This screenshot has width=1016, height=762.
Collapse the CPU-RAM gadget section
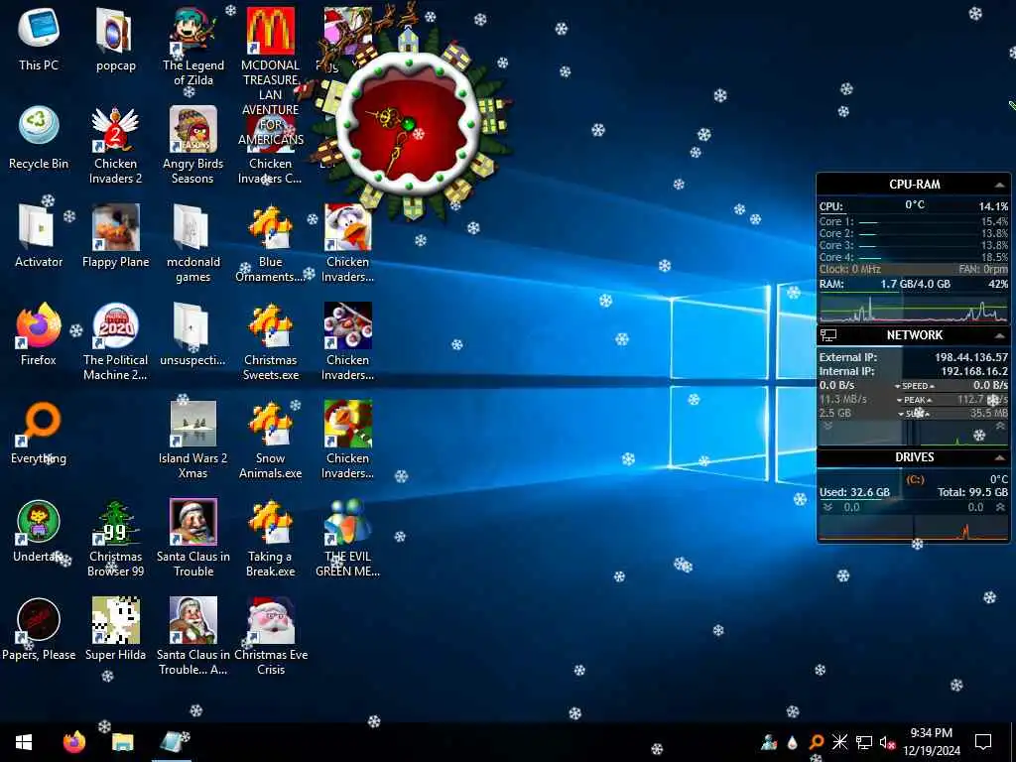pos(999,185)
